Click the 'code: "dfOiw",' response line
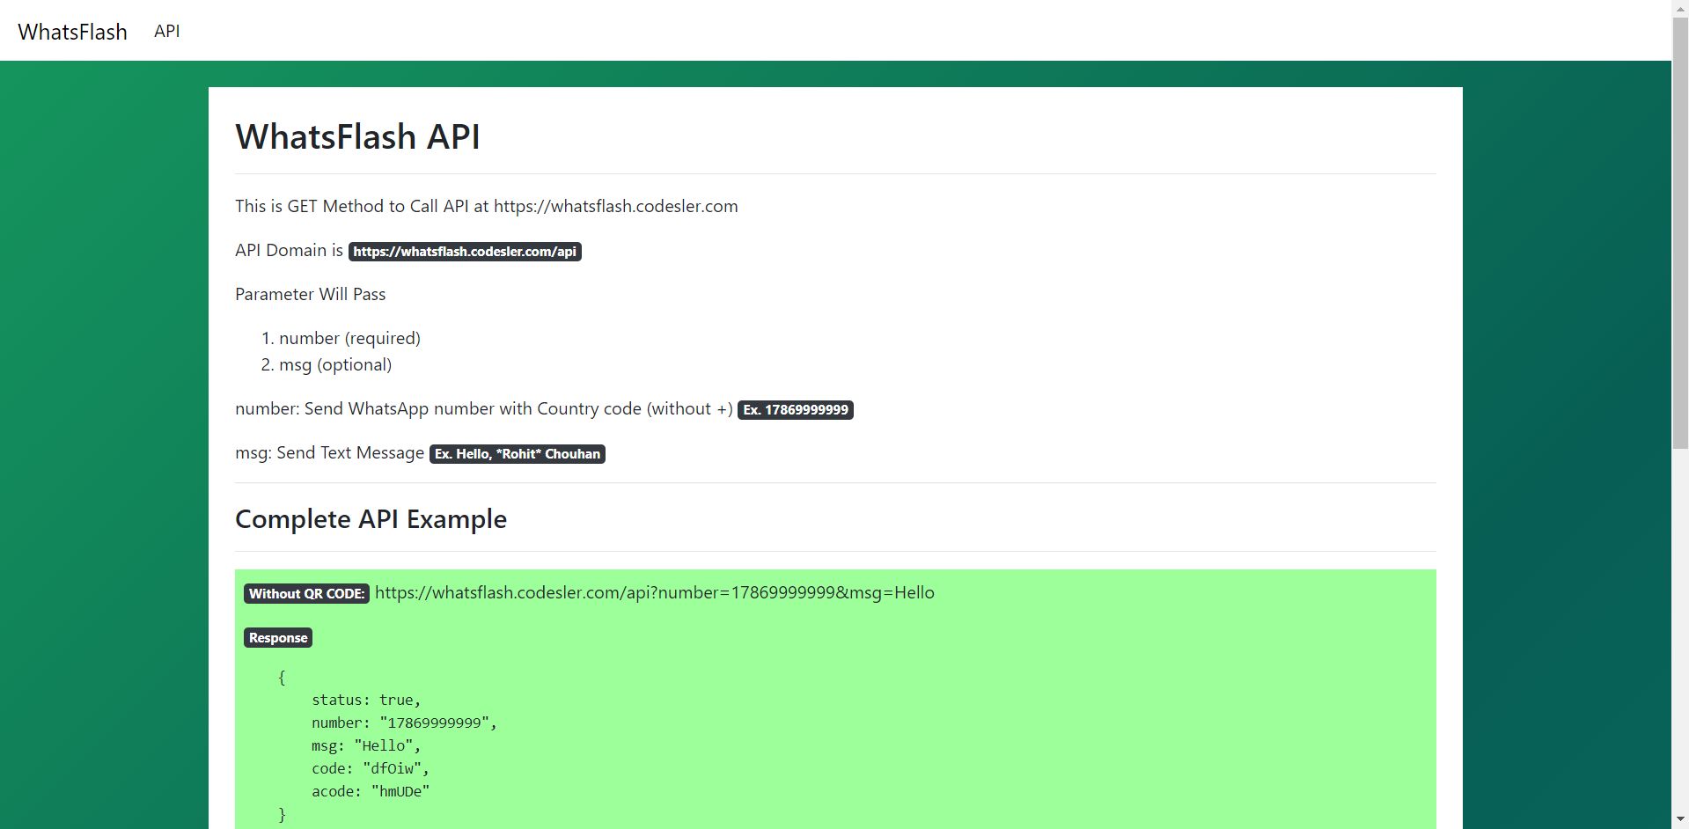Screen dimensions: 1689x829 point(371,768)
